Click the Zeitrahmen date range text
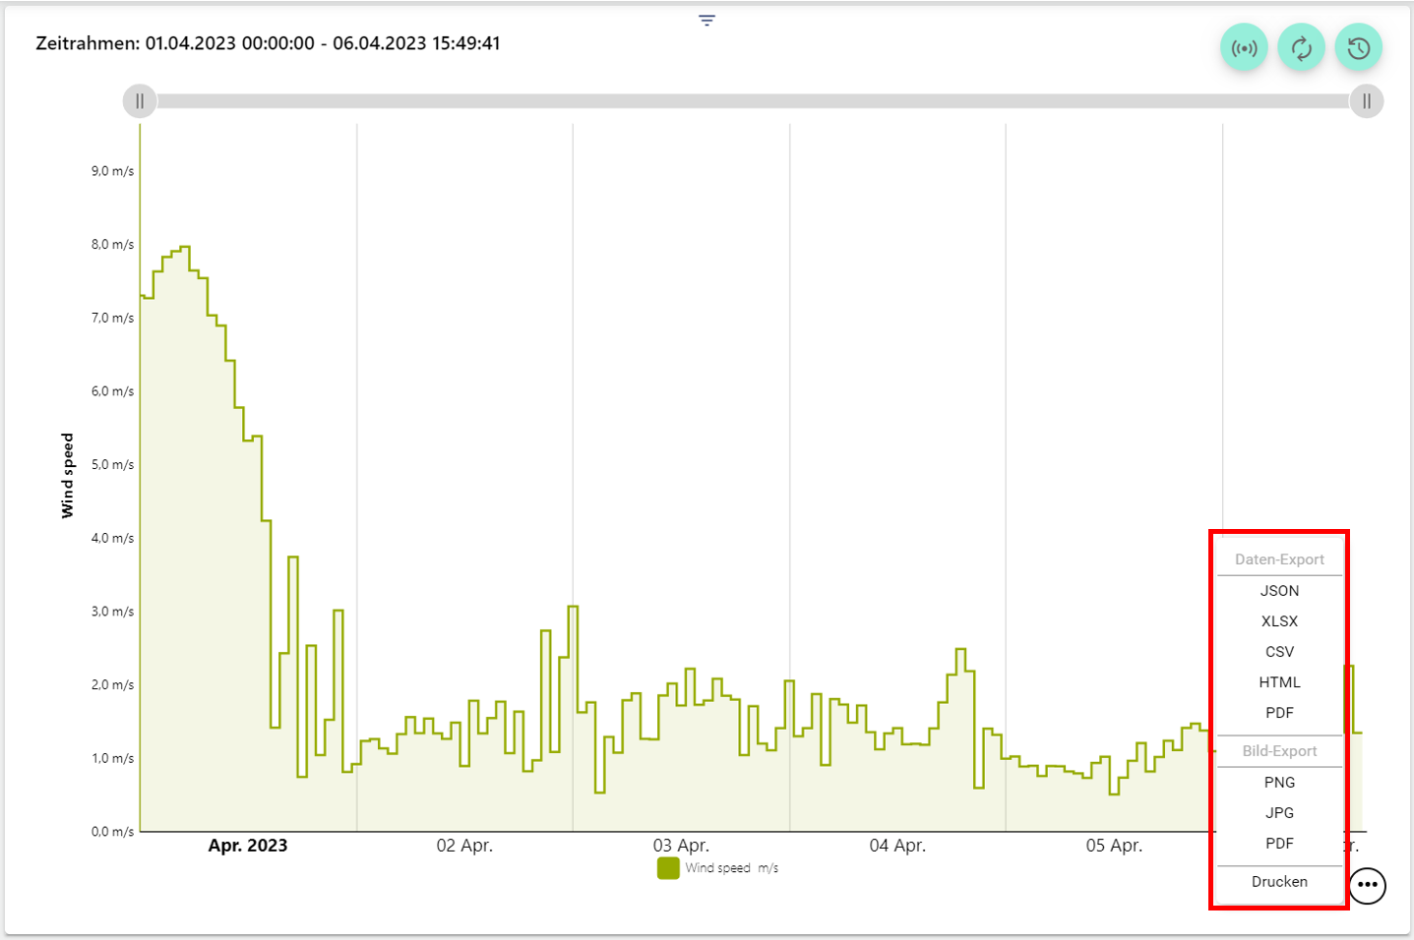The height and width of the screenshot is (940, 1414). [268, 43]
